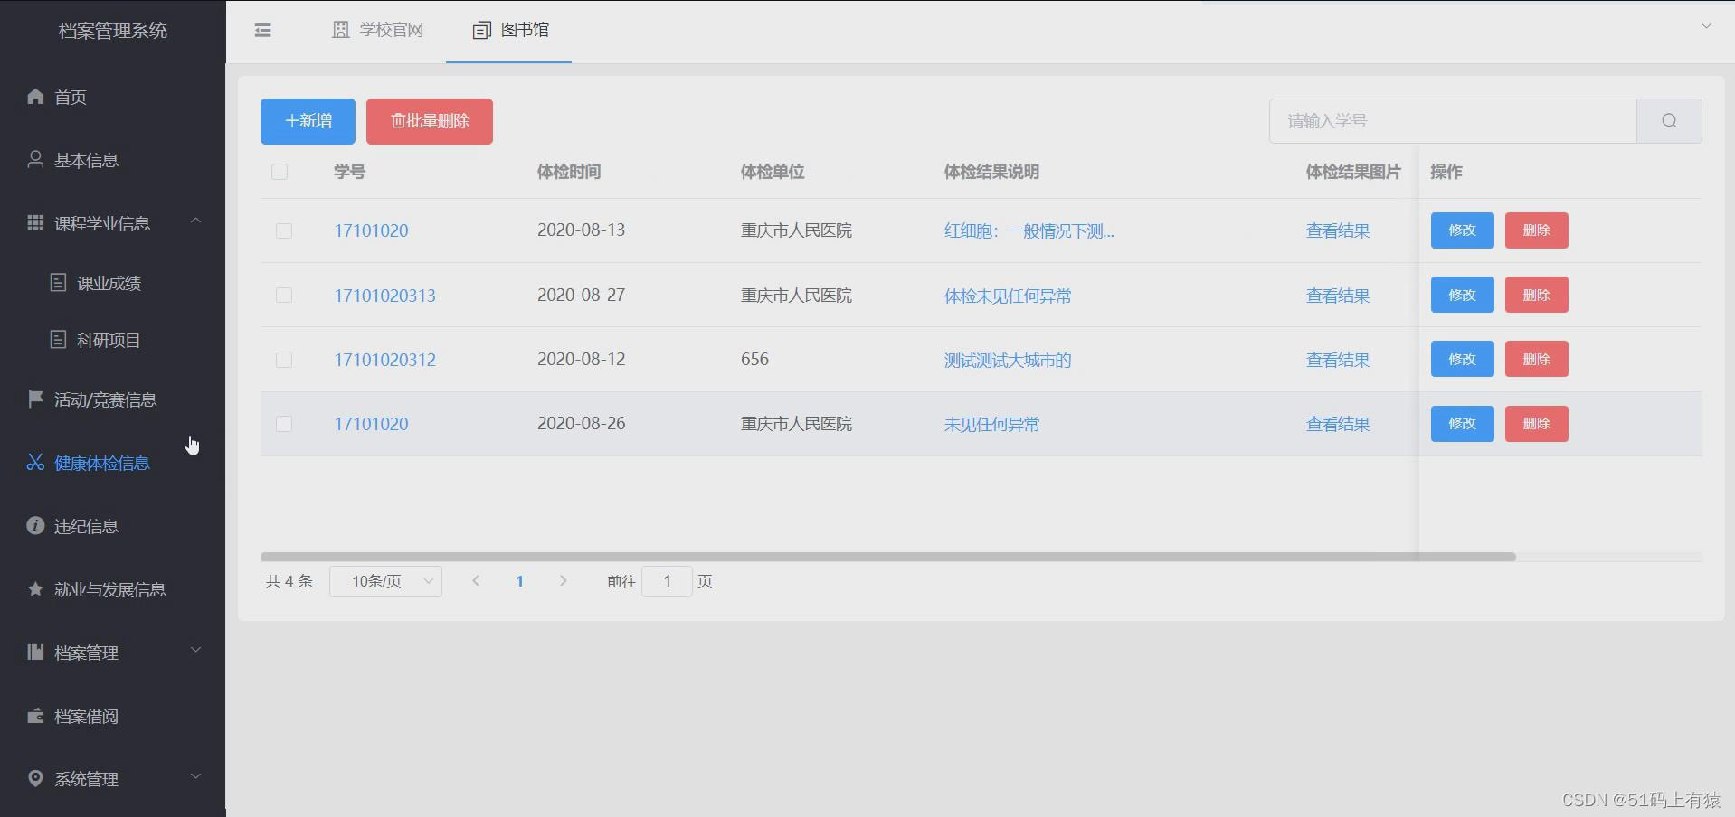
Task: Open 就业与发展信息 menu item
Action: [x=112, y=589]
